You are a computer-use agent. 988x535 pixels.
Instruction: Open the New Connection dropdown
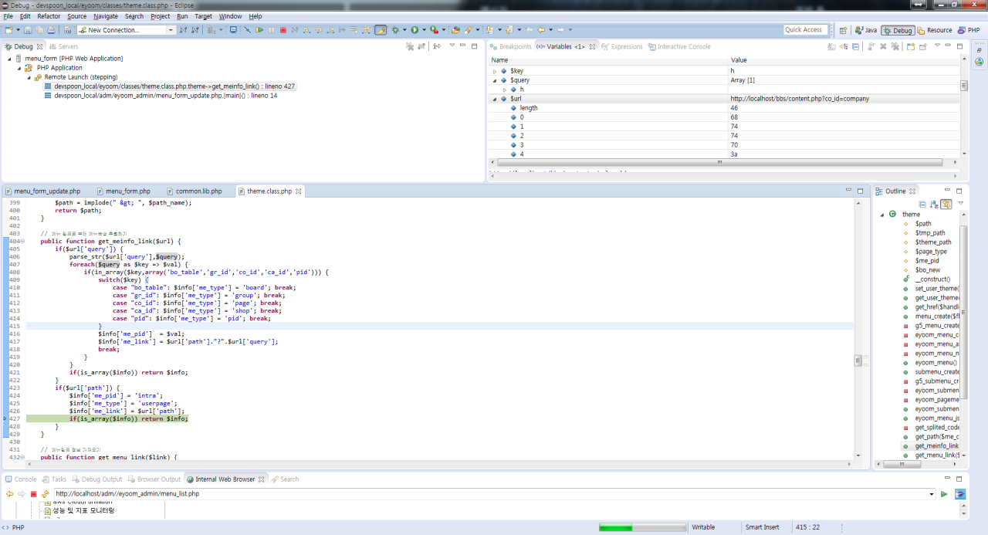tap(171, 30)
